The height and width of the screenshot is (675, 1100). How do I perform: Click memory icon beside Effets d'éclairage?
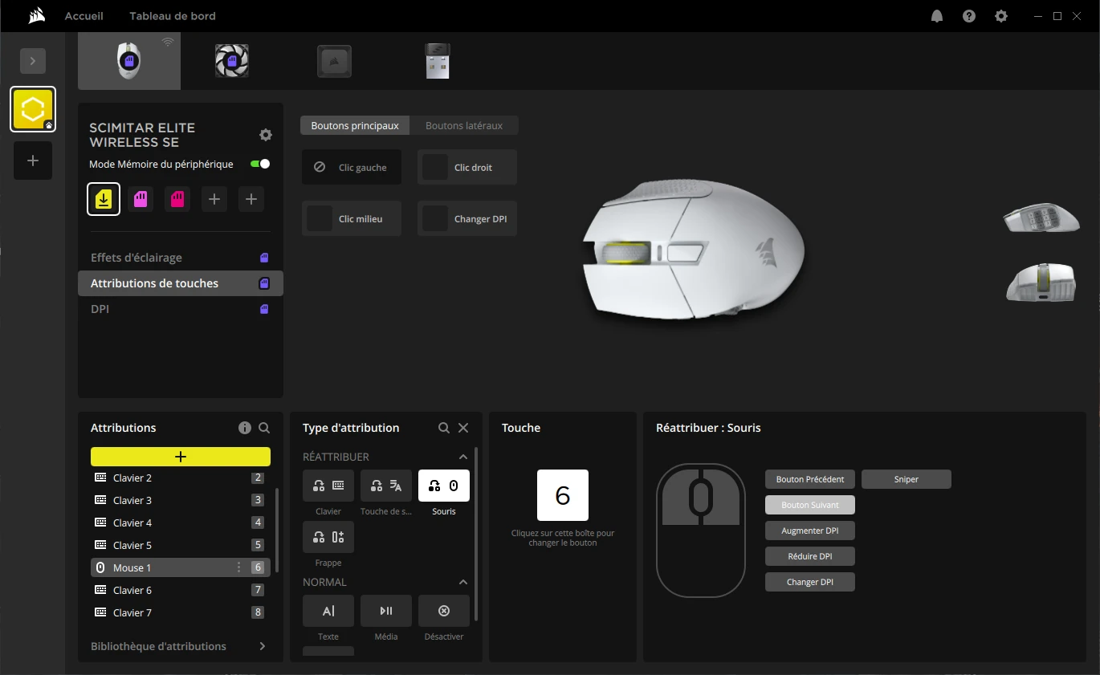264,258
